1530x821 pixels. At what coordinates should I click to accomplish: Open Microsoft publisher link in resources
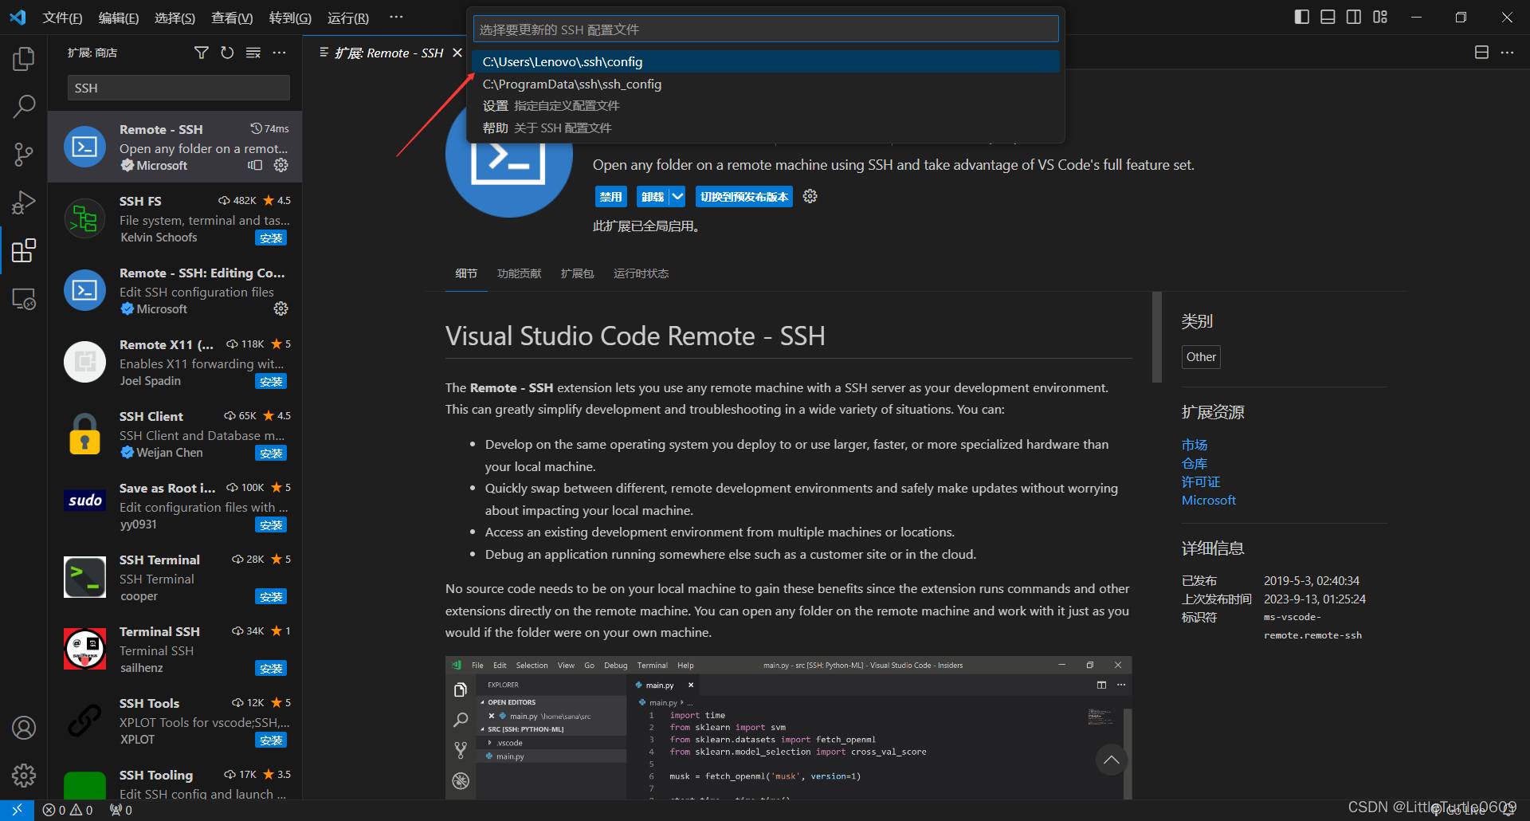[x=1209, y=500]
